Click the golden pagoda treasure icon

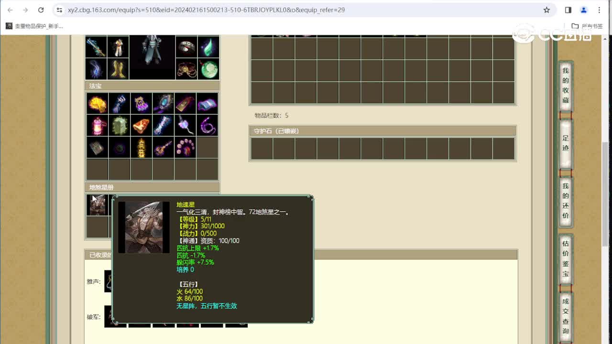pyautogui.click(x=141, y=147)
